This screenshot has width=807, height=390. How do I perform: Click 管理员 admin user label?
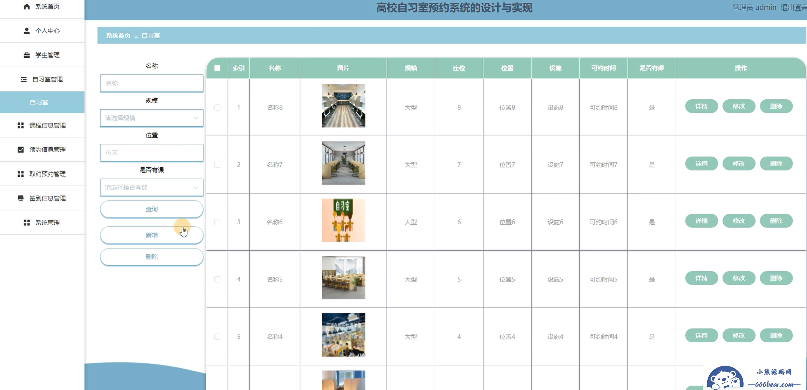click(754, 8)
